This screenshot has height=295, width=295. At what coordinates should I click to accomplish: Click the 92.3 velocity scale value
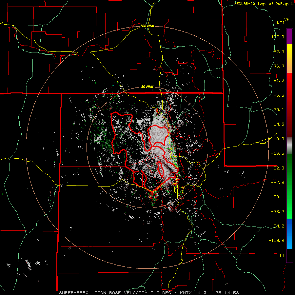click(x=279, y=51)
